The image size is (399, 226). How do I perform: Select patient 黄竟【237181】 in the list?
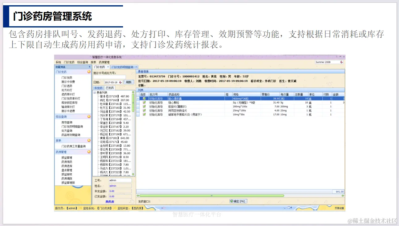point(114,138)
